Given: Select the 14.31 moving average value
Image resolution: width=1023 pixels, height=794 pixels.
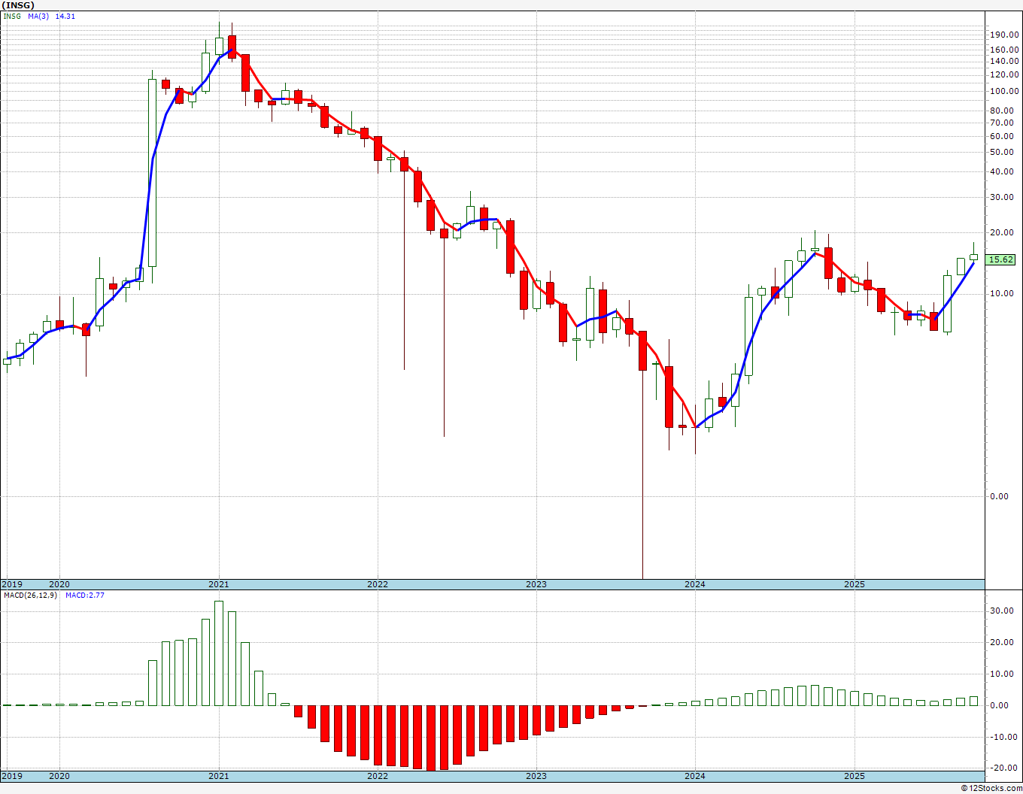Looking at the screenshot, I should coord(65,16).
